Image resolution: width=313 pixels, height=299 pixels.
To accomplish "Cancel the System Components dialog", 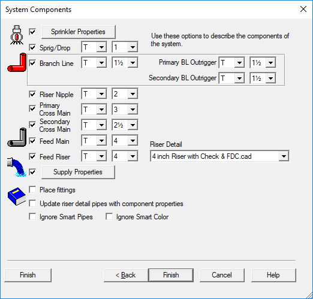I will pos(222,275).
